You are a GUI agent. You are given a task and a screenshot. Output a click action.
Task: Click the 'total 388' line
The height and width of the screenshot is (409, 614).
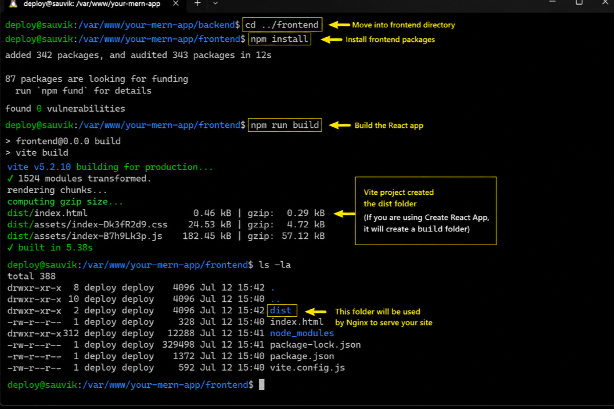coord(31,277)
